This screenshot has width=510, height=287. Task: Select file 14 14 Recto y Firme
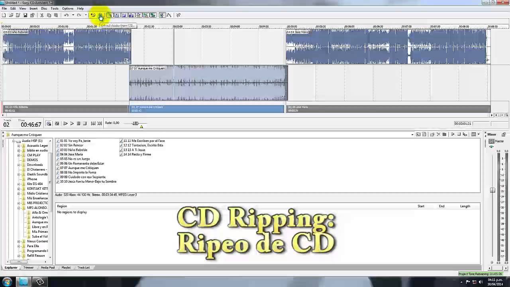coord(135,154)
